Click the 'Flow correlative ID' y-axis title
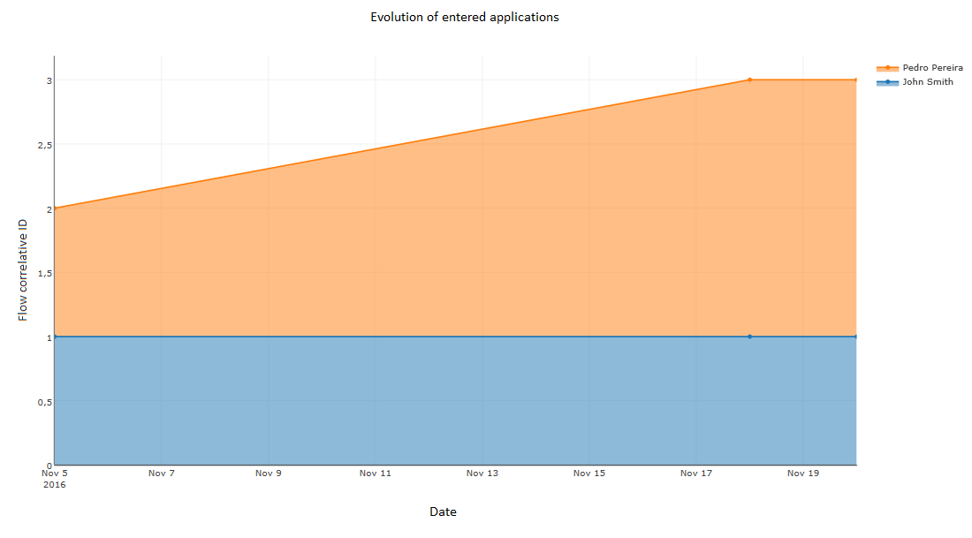The image size is (972, 538). pyautogui.click(x=23, y=269)
